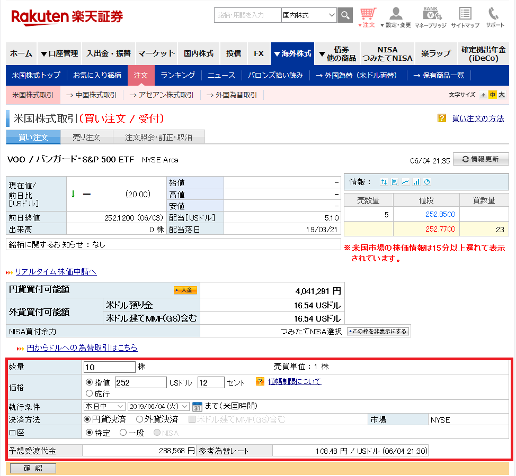Open サポート phone icon
This screenshot has height=476, width=516.
495,17
